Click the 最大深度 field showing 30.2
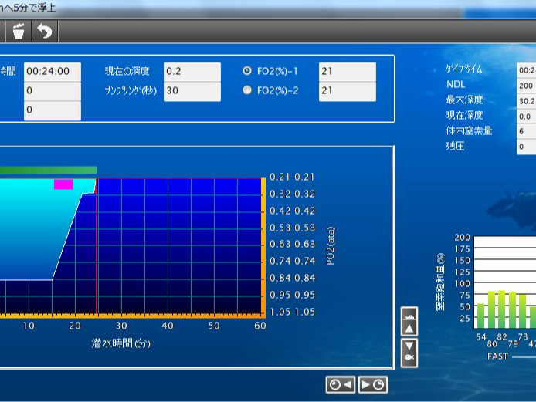 (x=527, y=100)
